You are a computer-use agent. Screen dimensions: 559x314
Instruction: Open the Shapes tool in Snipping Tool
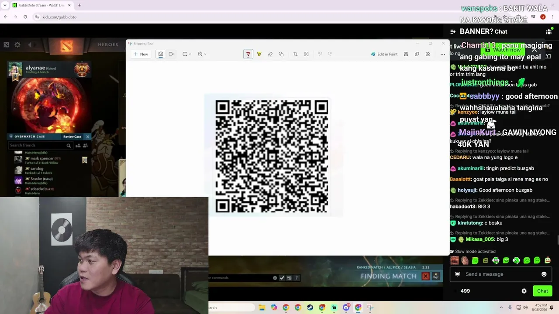click(x=281, y=54)
